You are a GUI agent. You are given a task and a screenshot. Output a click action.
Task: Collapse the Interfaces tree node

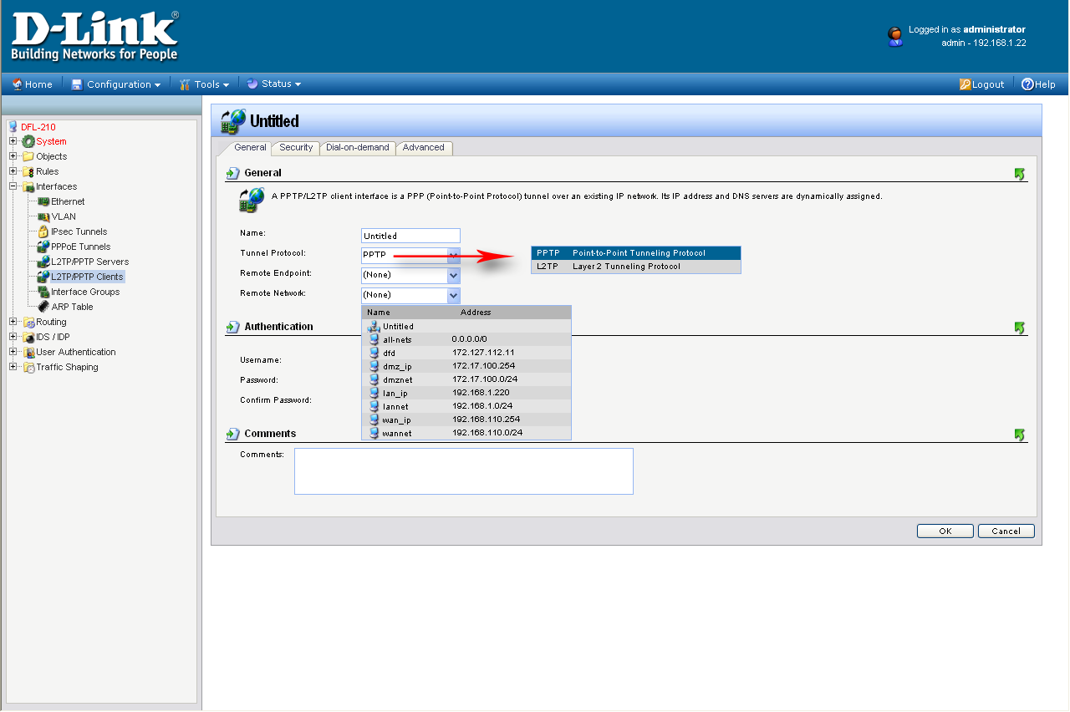[x=13, y=186]
